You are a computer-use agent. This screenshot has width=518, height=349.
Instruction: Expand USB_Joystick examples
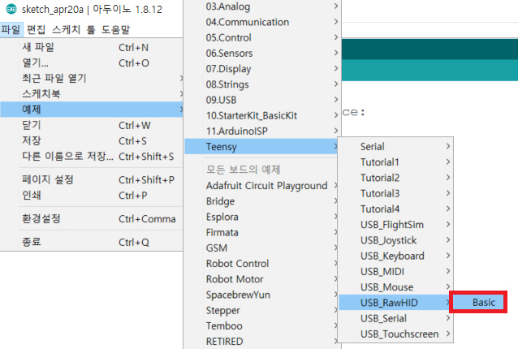click(395, 240)
